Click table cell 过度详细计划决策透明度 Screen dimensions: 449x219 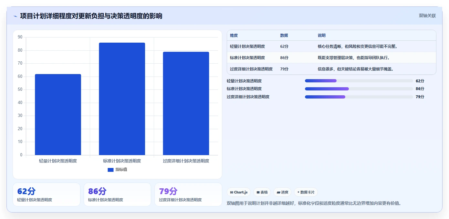[251, 69]
